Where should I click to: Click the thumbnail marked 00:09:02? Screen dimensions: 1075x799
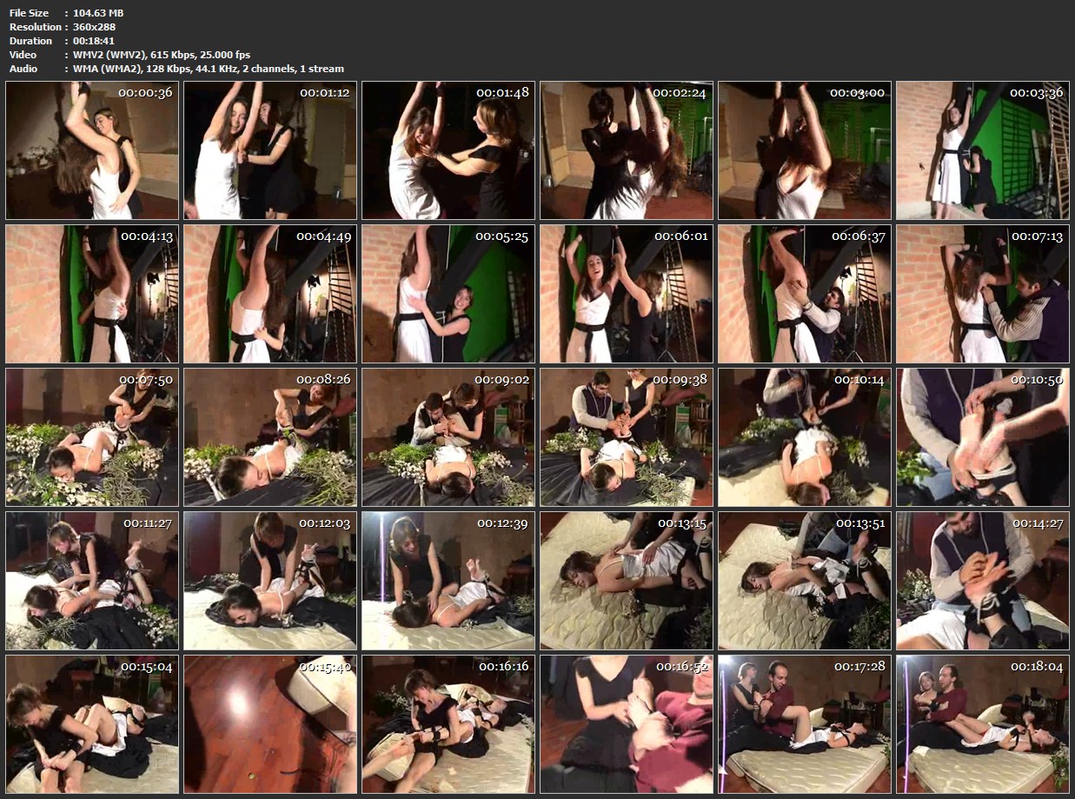[x=448, y=437]
